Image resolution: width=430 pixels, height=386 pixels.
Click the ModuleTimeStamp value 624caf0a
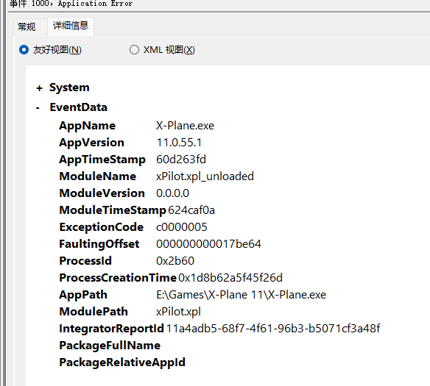(x=191, y=210)
